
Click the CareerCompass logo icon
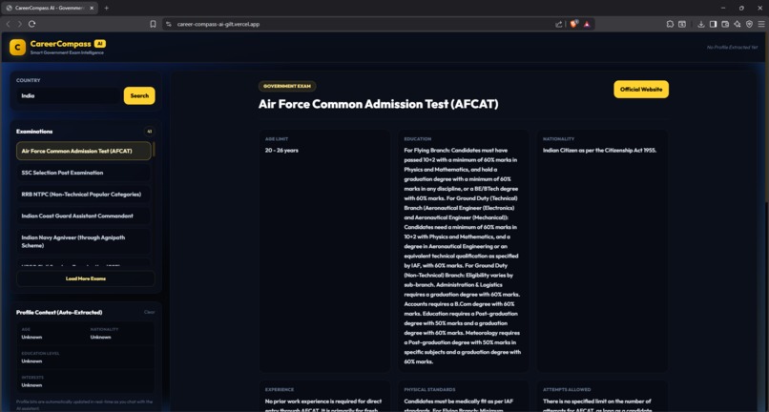[x=18, y=47]
